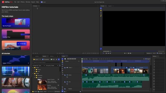Select the Editor selection arrow tool
Viewport: 166px width, 93px height.
click(x=63, y=59)
